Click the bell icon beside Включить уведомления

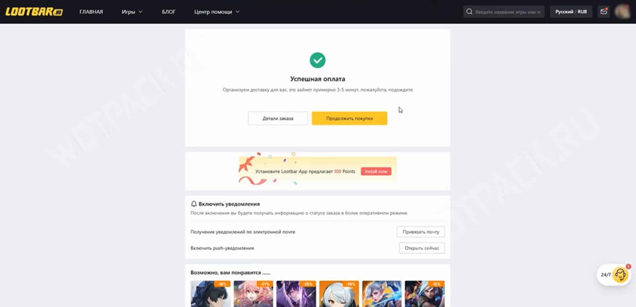click(x=194, y=204)
